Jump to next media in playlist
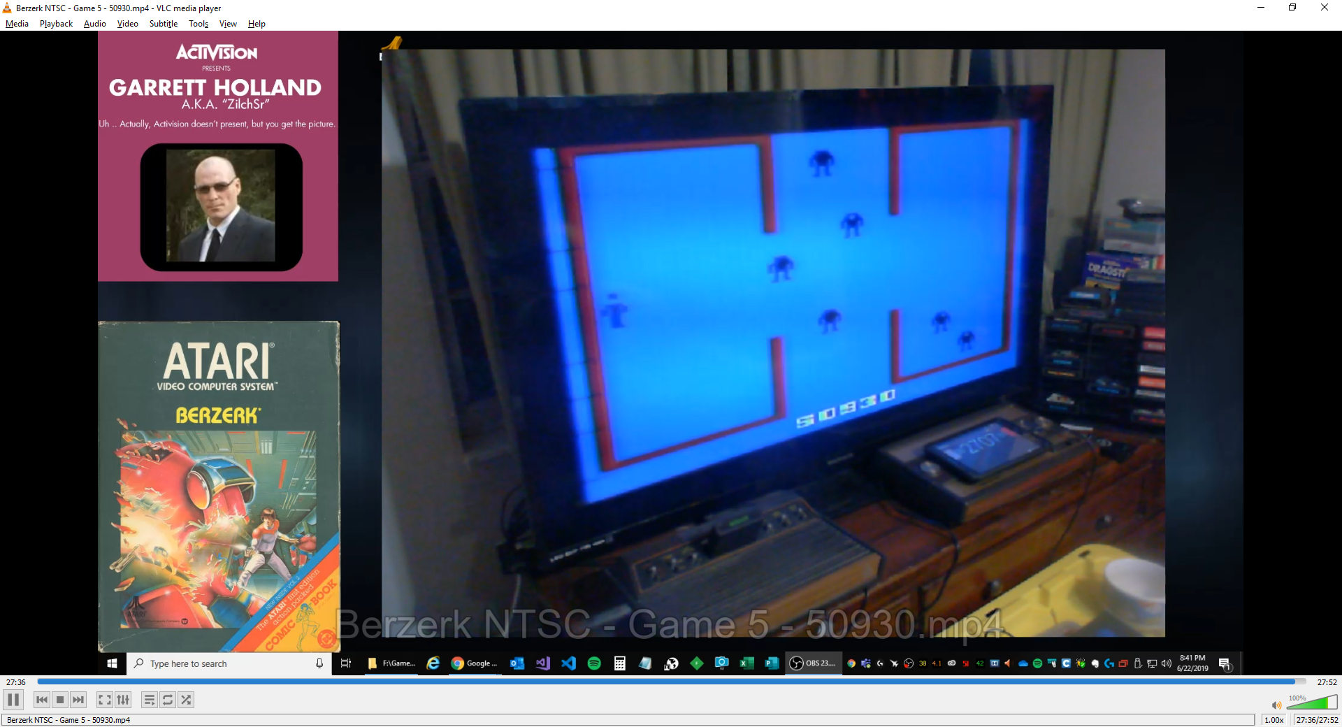 click(78, 700)
